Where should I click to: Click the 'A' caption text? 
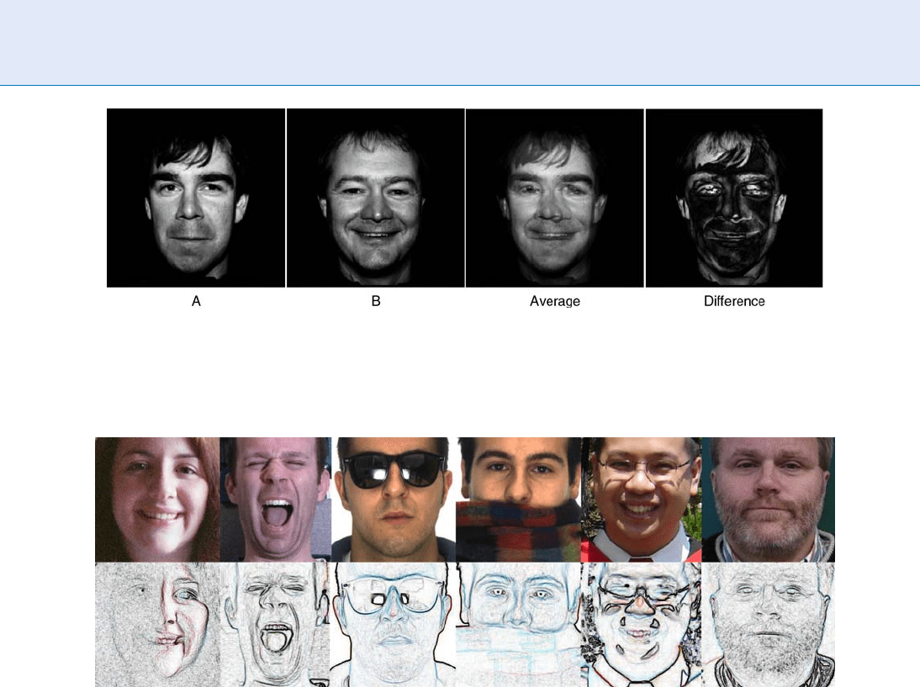tap(196, 301)
